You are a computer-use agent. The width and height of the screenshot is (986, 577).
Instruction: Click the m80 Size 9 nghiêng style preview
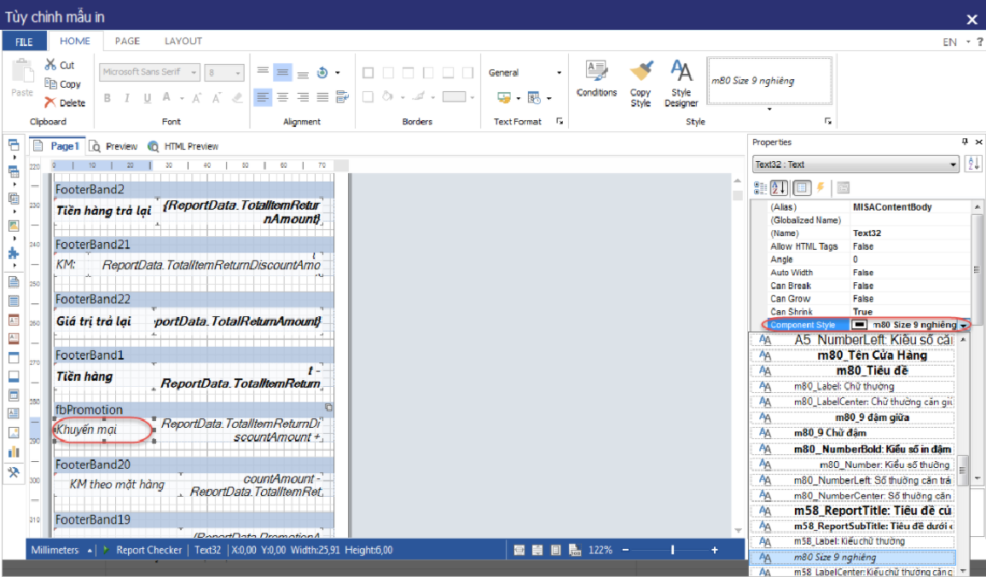pos(769,80)
